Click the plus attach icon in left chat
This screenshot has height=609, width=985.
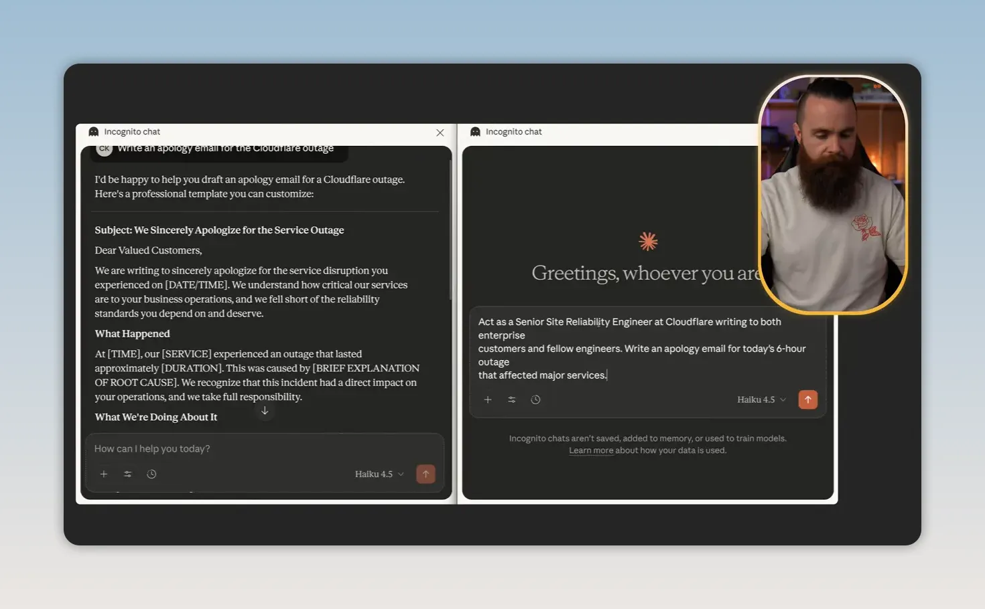click(x=104, y=474)
